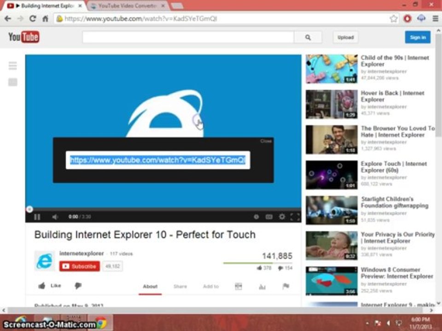Click the YouTube logo
Viewport: 442px width, 331px height.
click(x=23, y=37)
